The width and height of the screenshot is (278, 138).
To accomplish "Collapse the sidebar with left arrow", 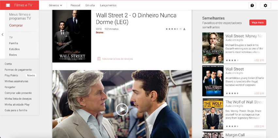I will point(3,35).
